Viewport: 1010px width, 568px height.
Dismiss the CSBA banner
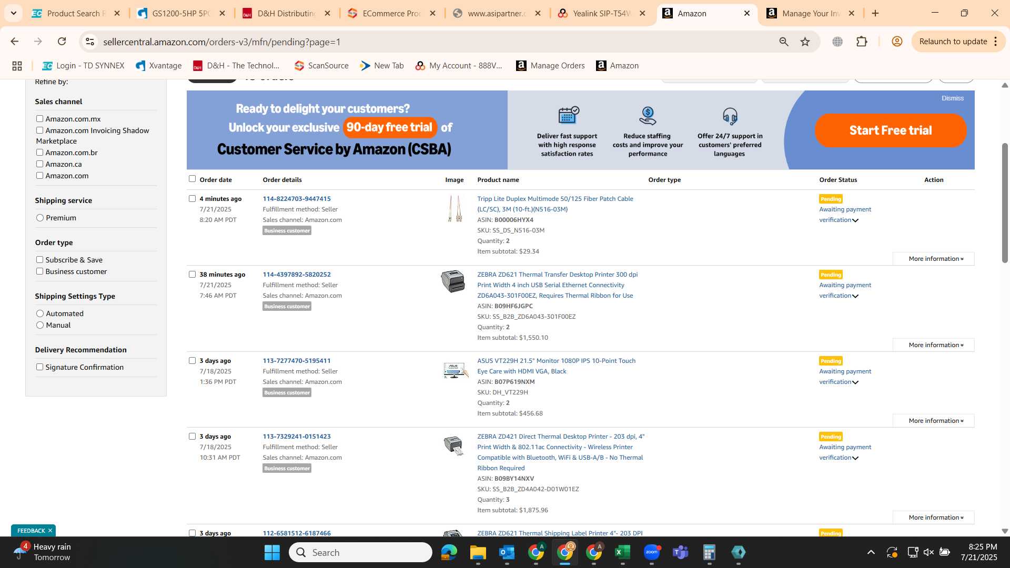tap(953, 98)
